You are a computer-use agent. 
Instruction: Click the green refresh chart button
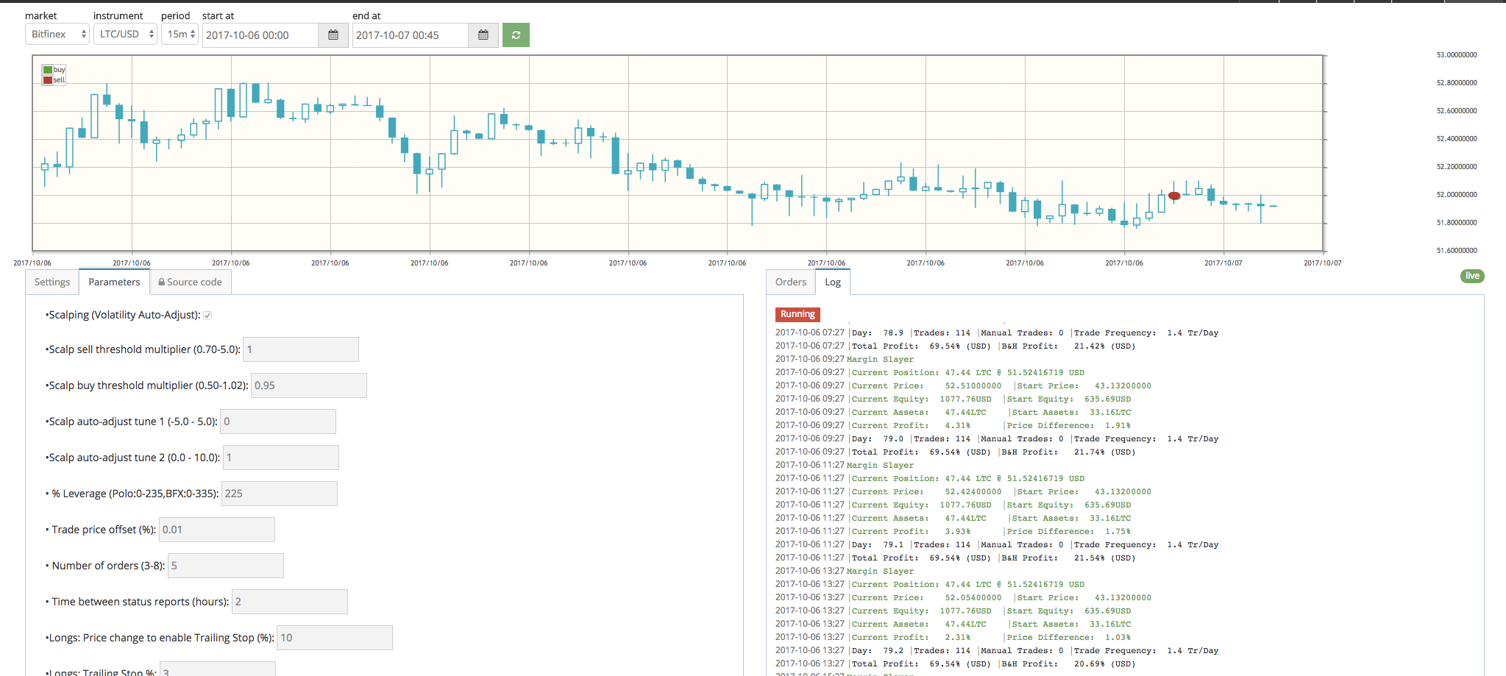(516, 35)
